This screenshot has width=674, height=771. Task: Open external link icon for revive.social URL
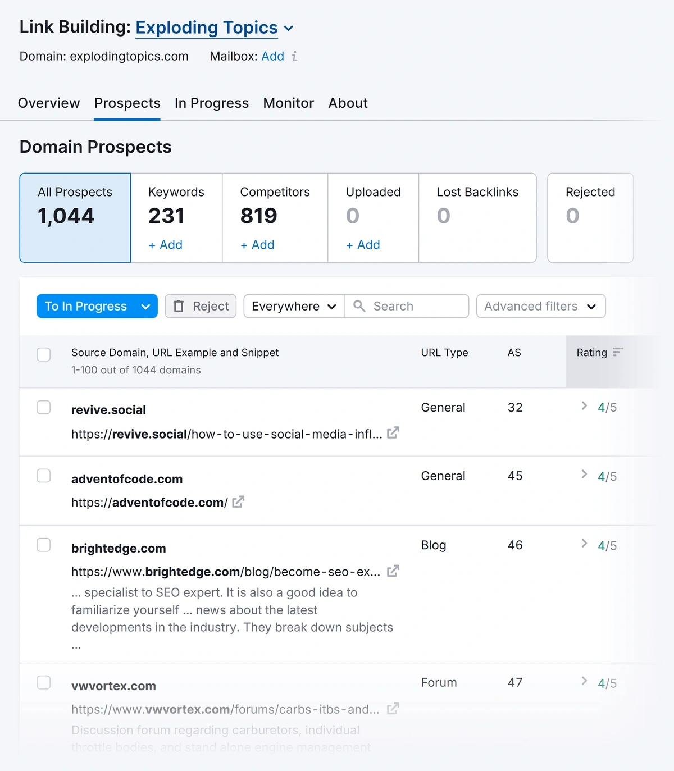click(393, 433)
